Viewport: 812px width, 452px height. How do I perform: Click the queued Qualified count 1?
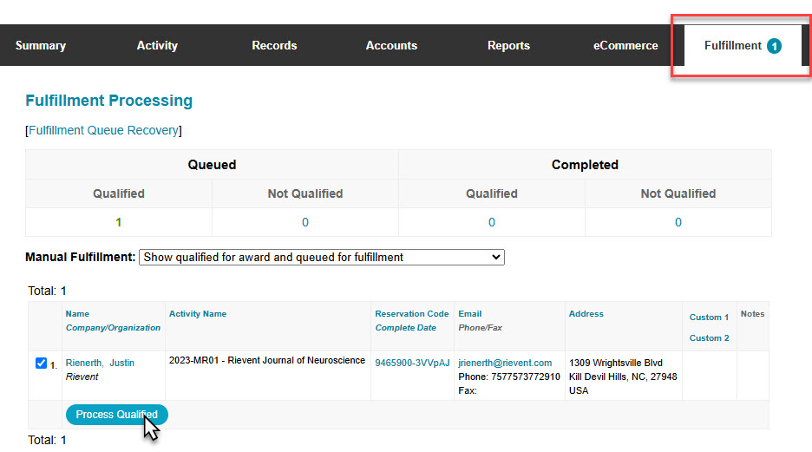pos(119,223)
